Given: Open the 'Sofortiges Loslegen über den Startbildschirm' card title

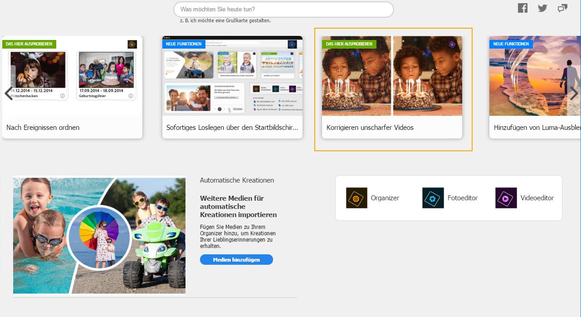Looking at the screenshot, I should point(232,128).
